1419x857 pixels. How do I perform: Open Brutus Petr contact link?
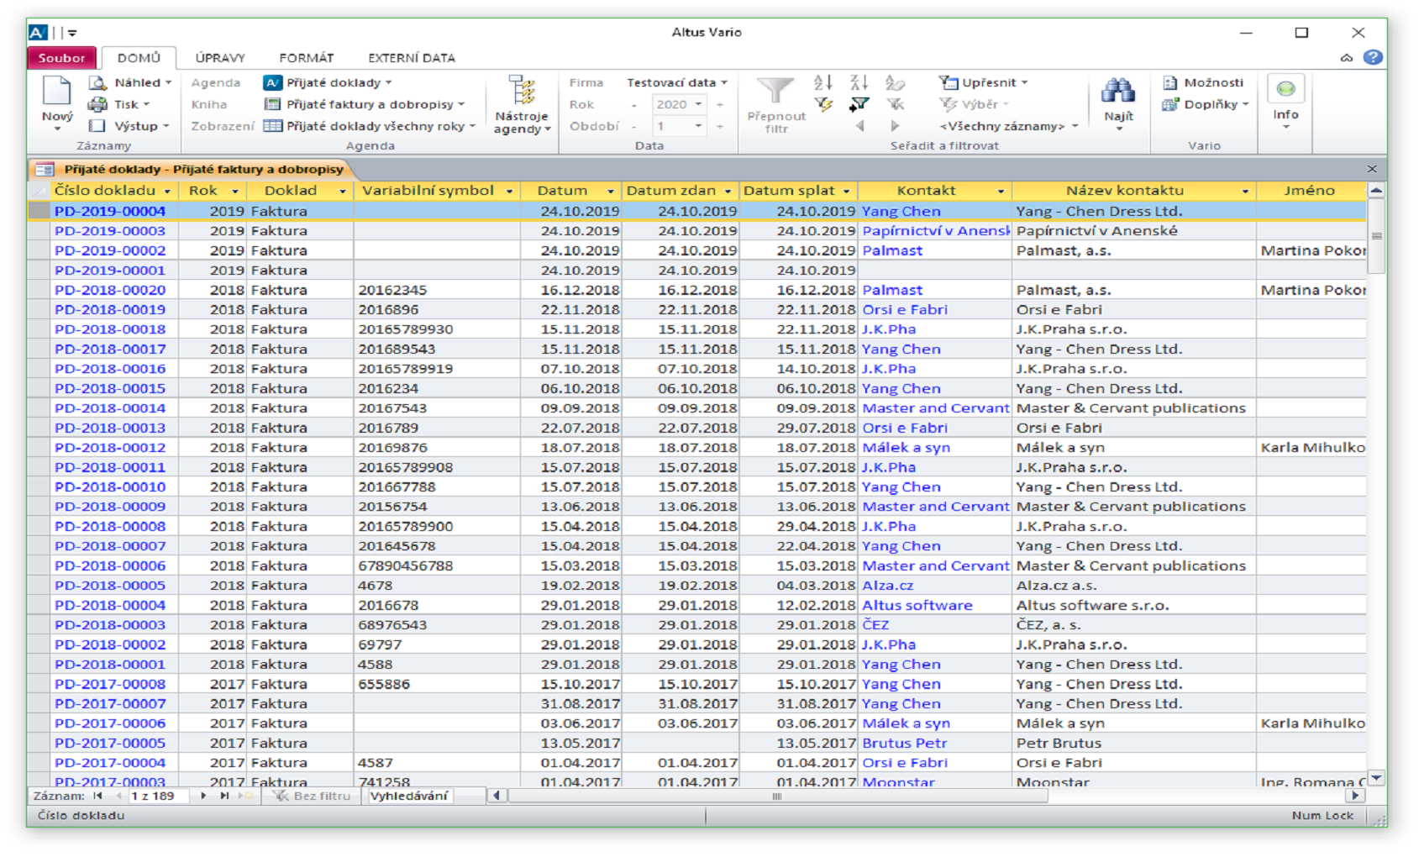pyautogui.click(x=904, y=743)
